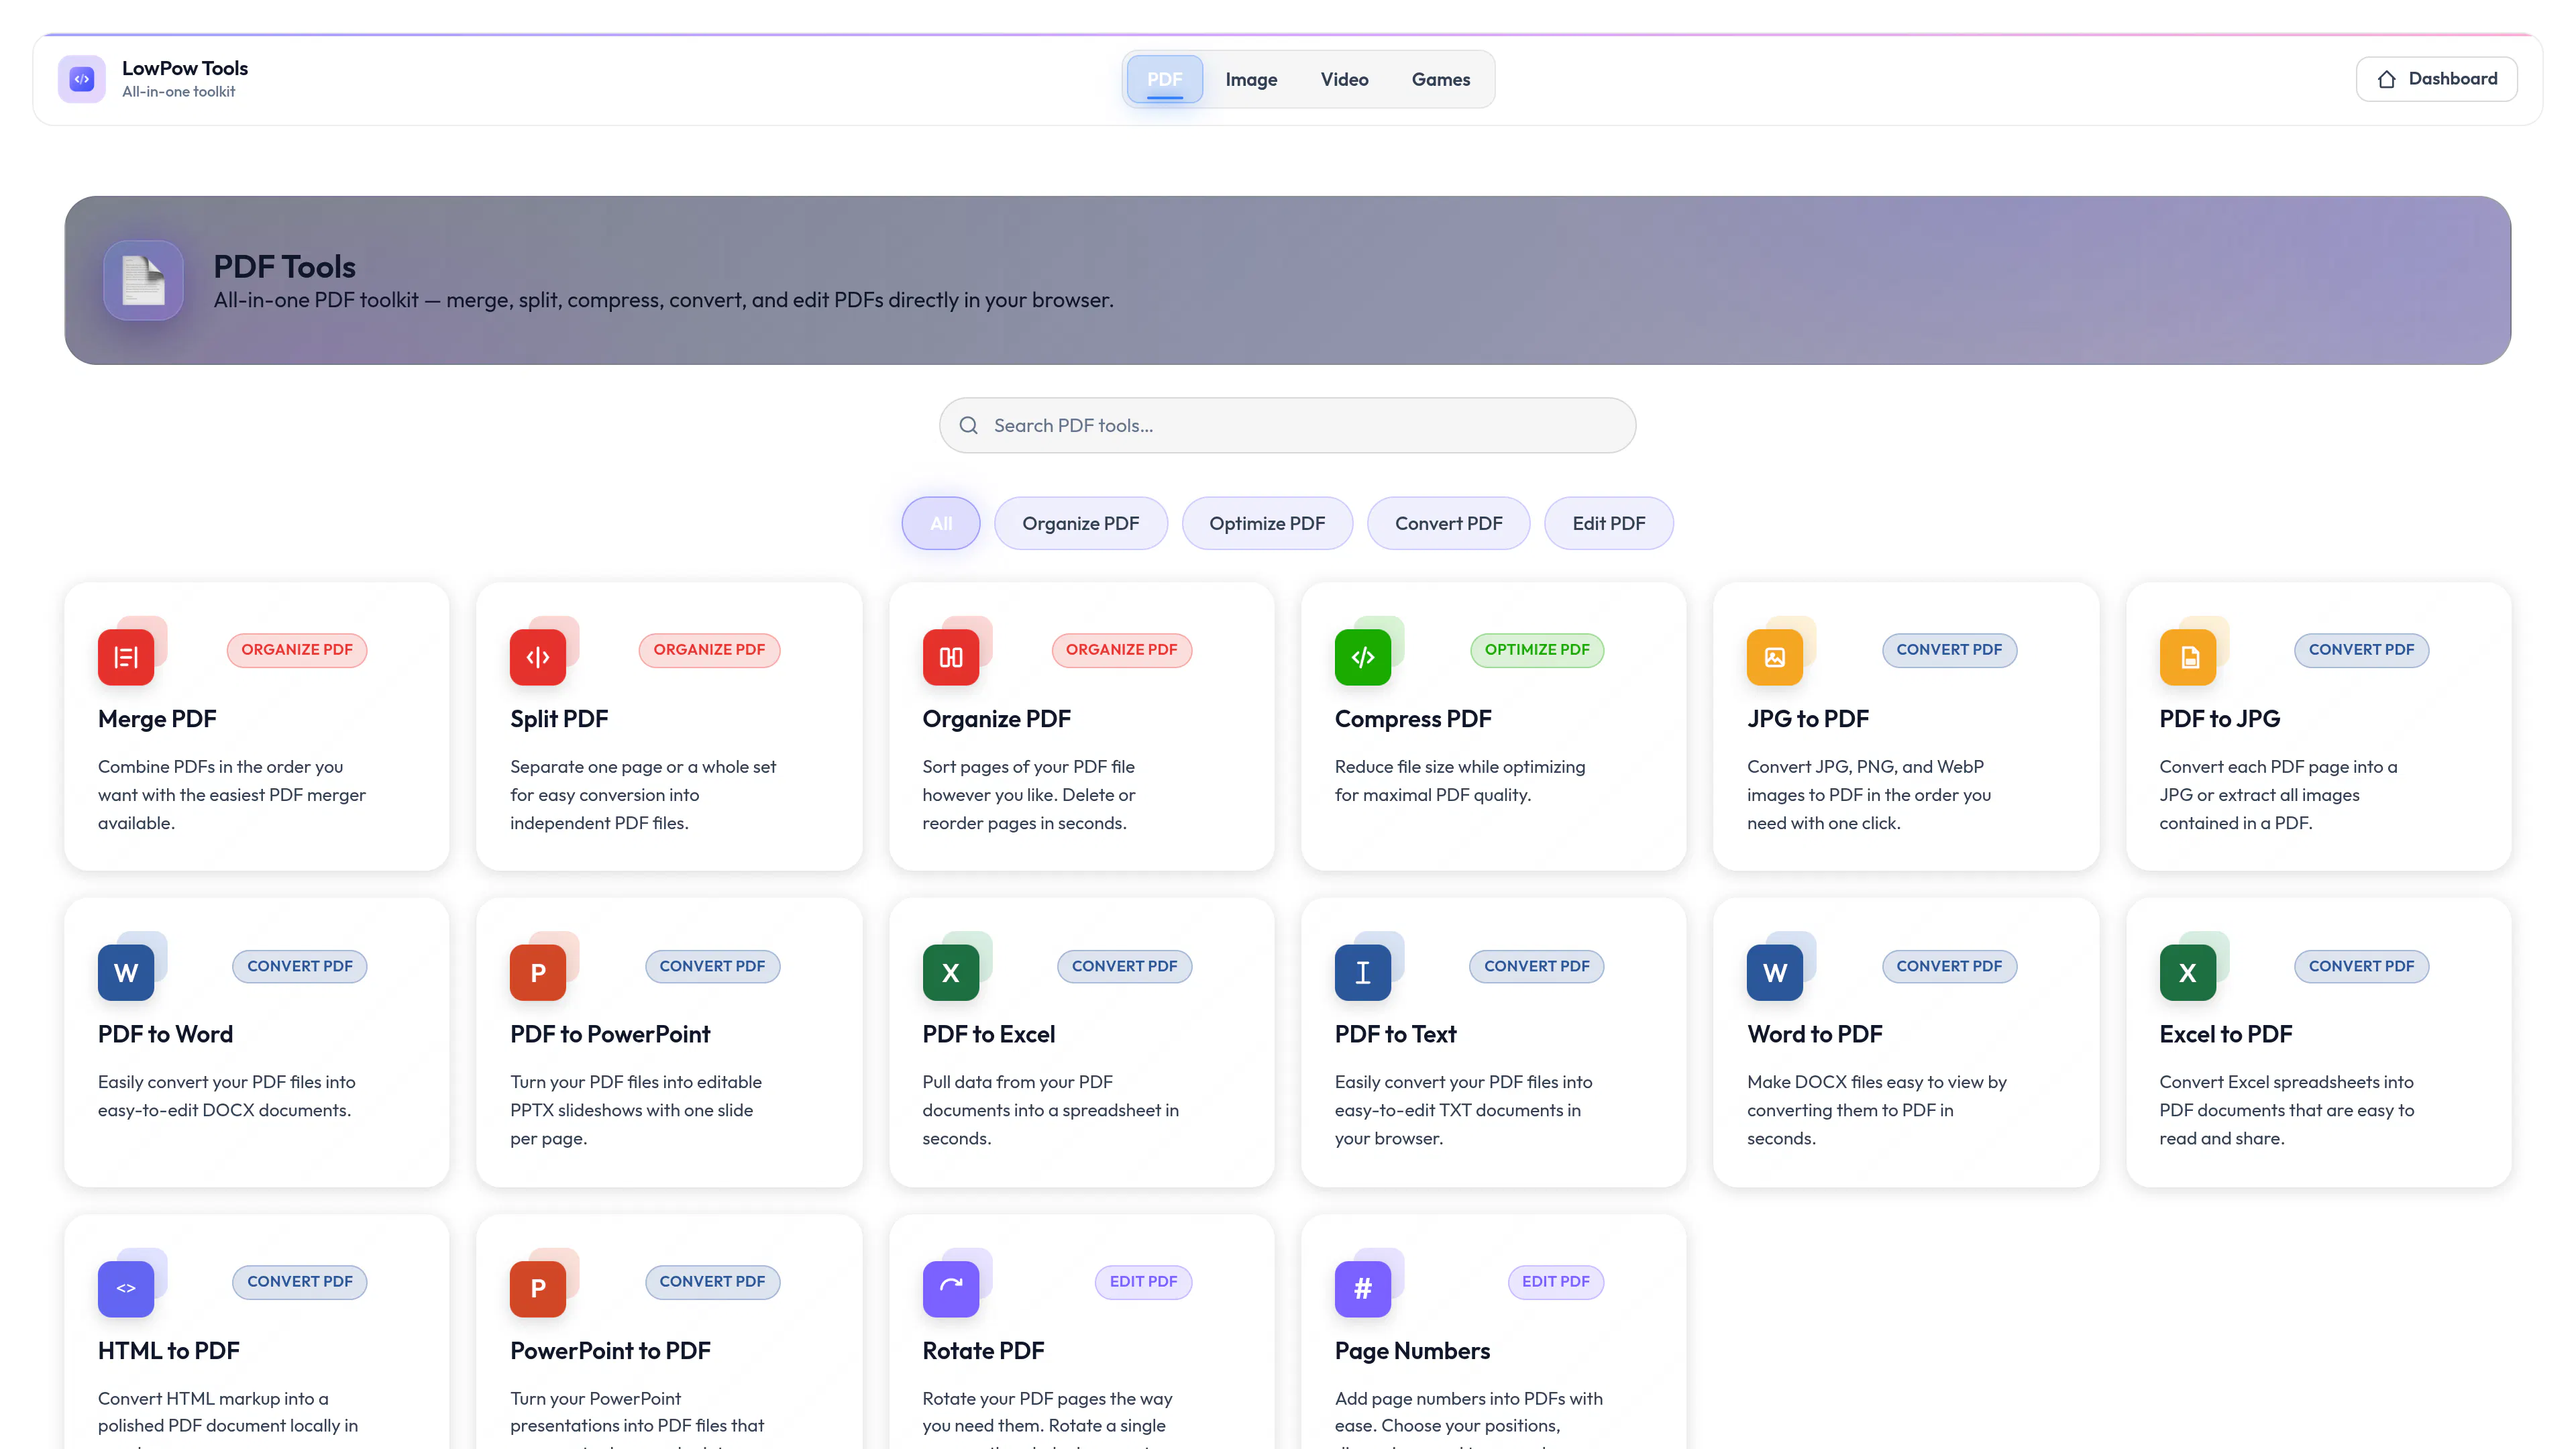Switch to the PDF tab

point(1165,79)
